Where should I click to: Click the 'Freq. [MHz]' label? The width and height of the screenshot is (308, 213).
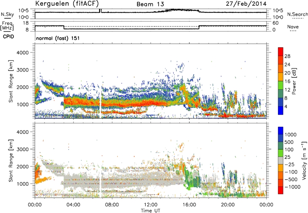(7, 26)
